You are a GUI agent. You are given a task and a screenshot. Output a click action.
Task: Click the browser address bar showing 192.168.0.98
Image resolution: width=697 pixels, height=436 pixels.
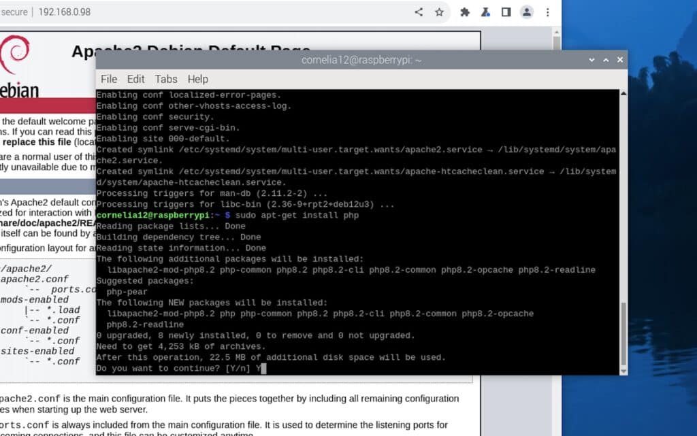[x=204, y=12]
